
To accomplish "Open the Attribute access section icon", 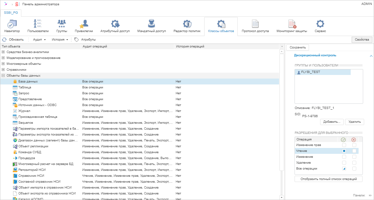I will point(115,24).
